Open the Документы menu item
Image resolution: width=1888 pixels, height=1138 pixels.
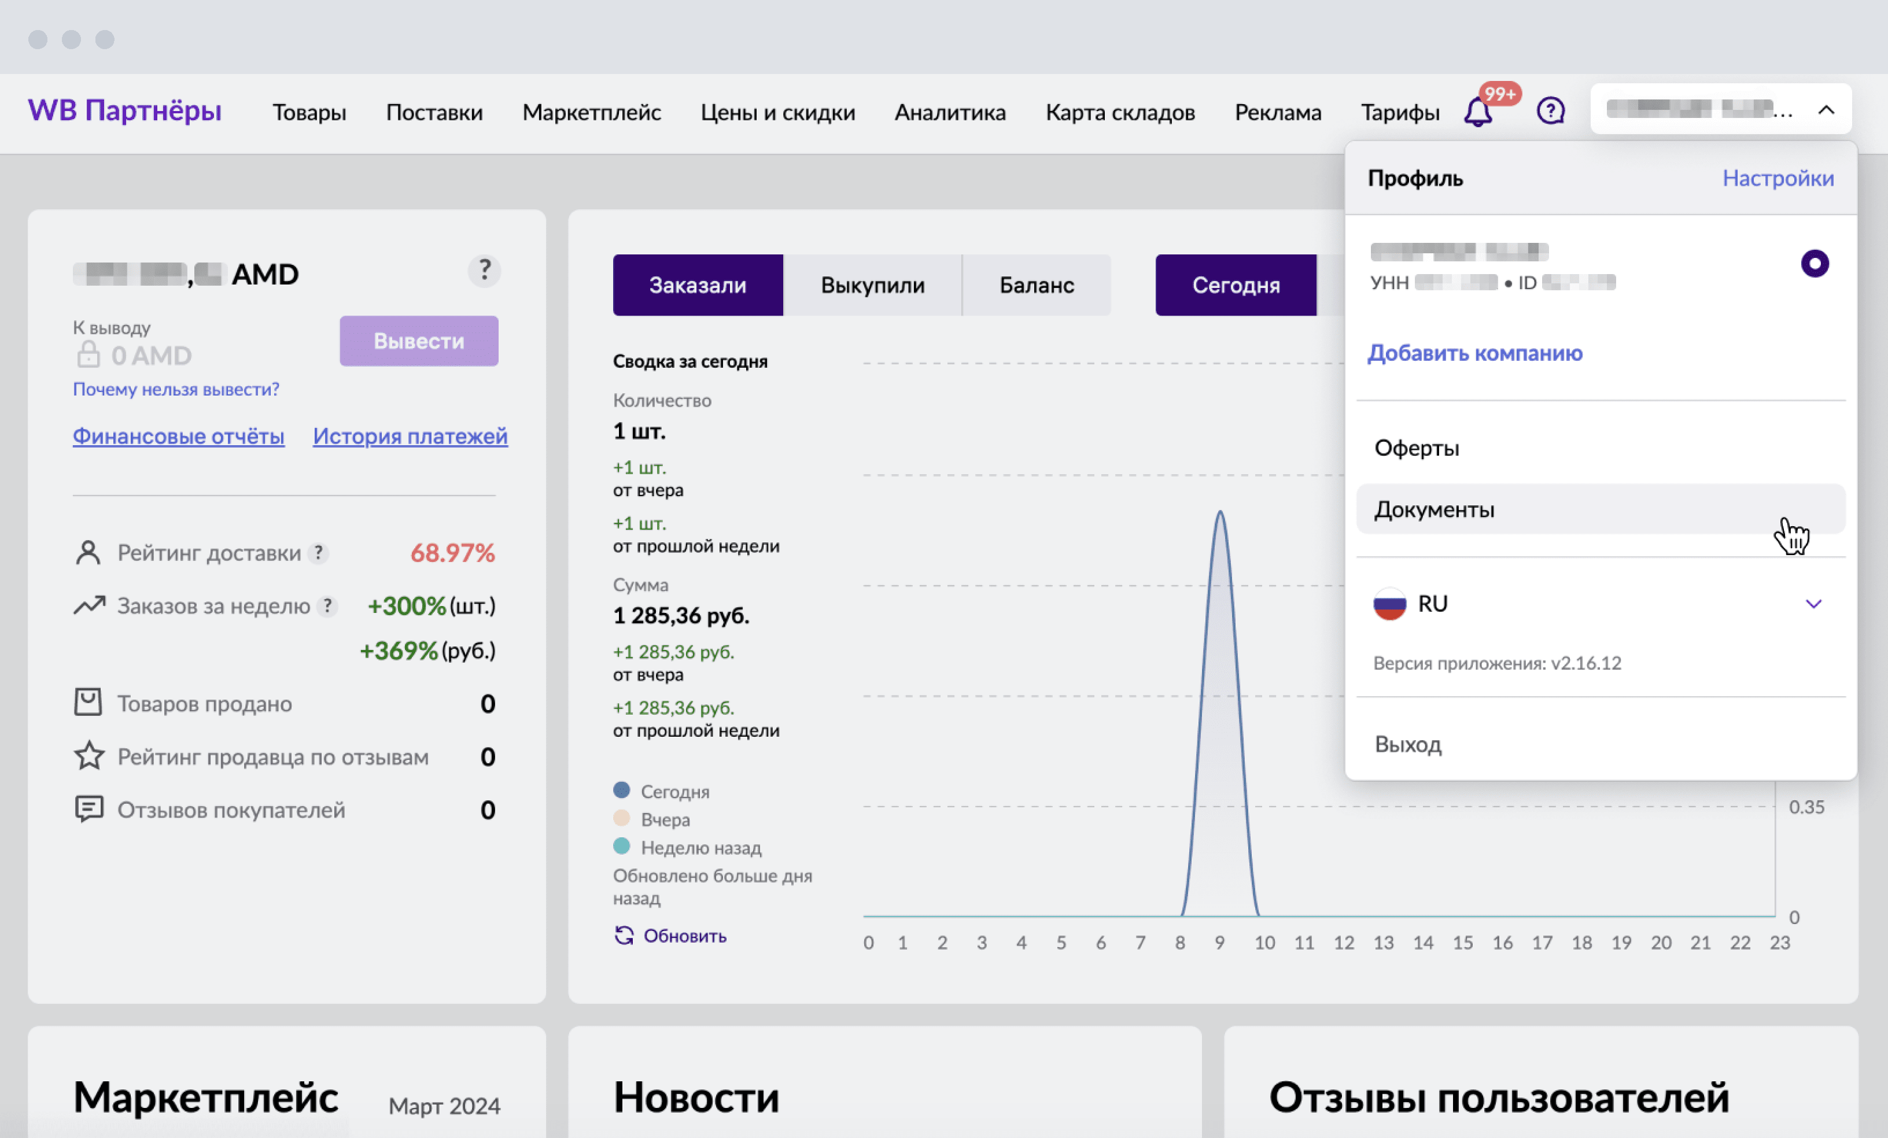click(1601, 508)
